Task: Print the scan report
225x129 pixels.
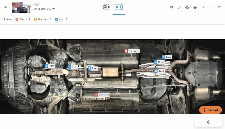Action: pyautogui.click(x=195, y=7)
